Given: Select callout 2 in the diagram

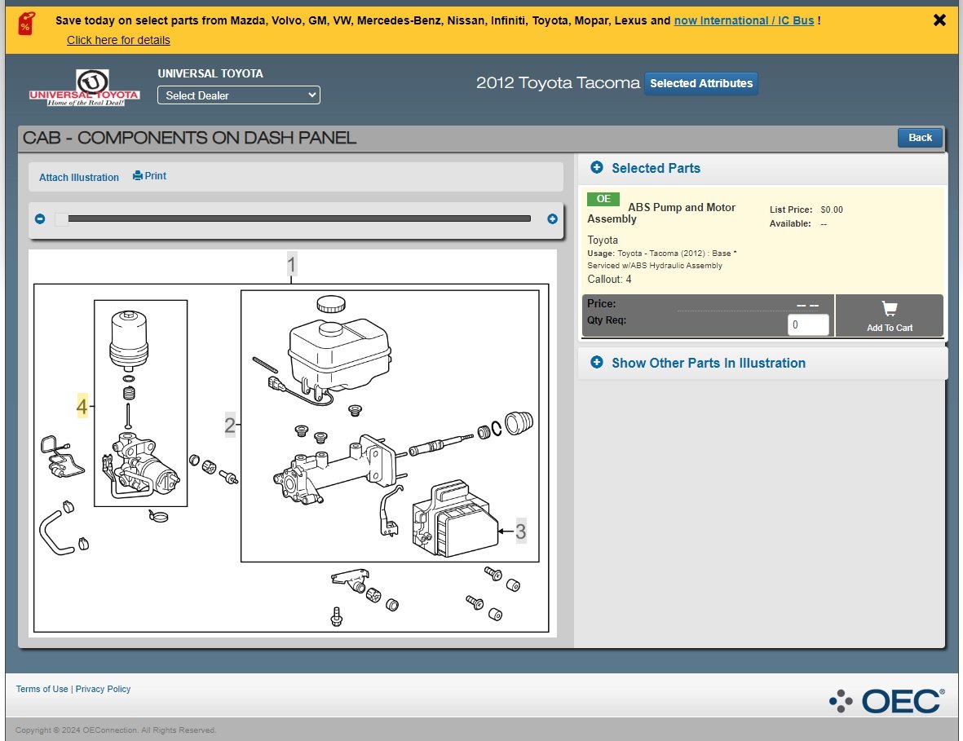Looking at the screenshot, I should point(230,424).
